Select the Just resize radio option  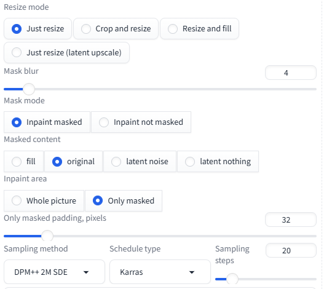pos(38,29)
